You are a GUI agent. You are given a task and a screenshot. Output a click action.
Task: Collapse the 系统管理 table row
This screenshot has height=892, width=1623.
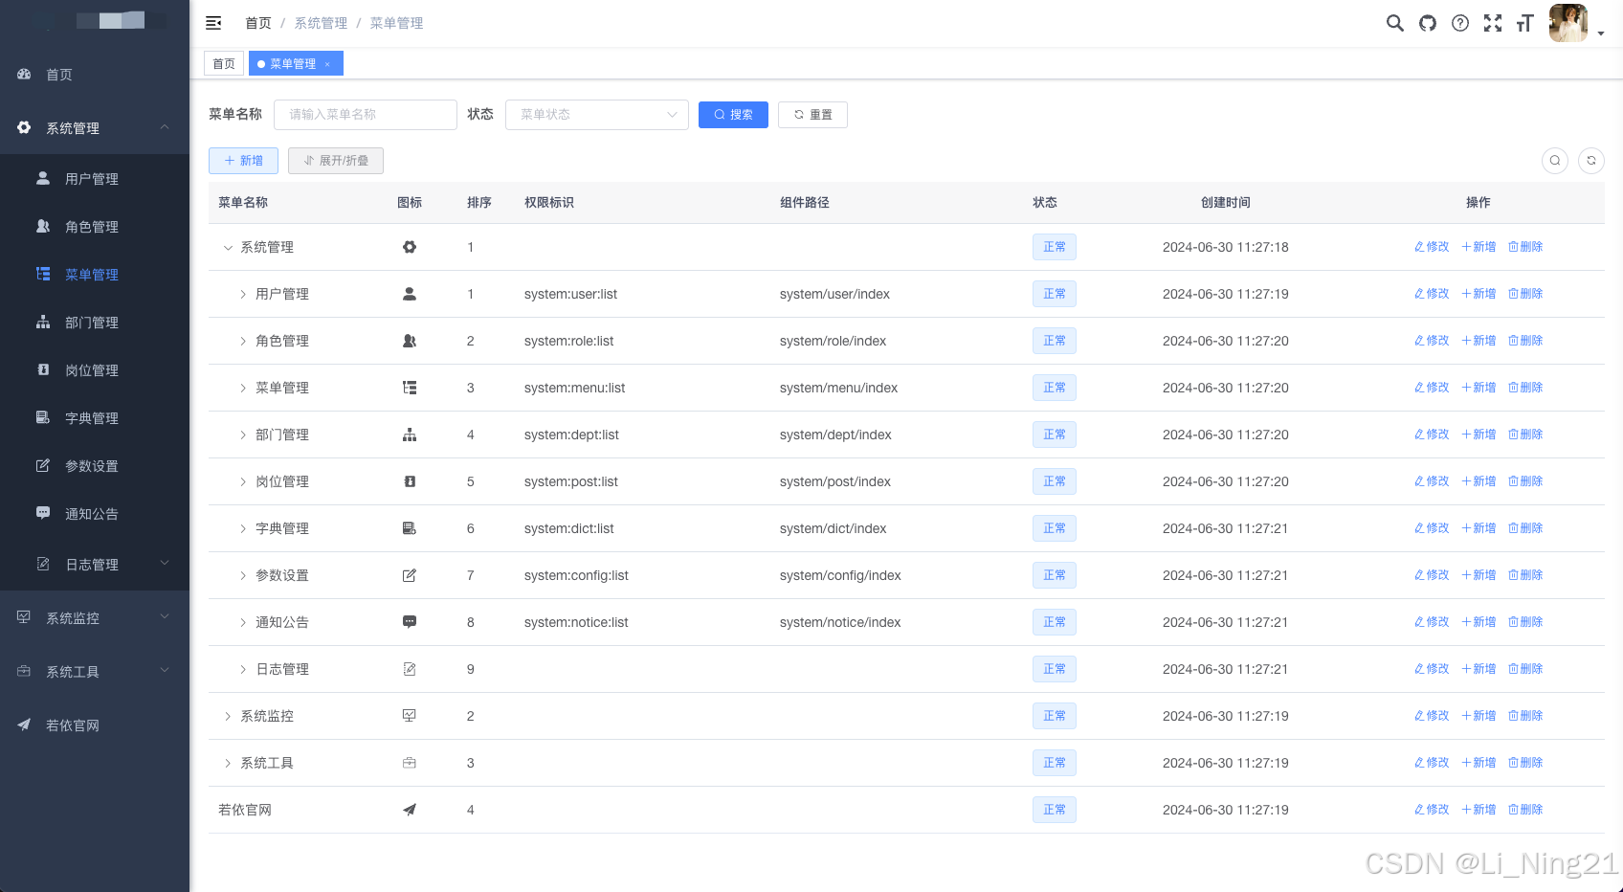click(x=228, y=247)
